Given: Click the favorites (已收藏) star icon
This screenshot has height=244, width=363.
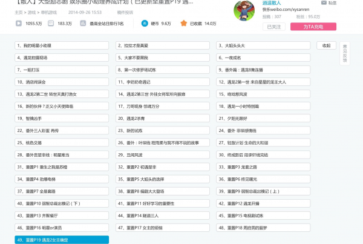Looking at the screenshot, I should pyautogui.click(x=184, y=23).
